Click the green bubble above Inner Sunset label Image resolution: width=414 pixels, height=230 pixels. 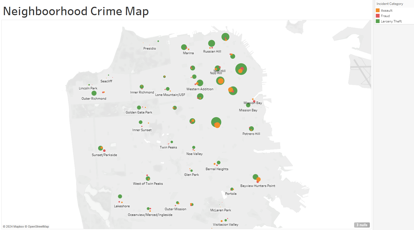point(141,122)
